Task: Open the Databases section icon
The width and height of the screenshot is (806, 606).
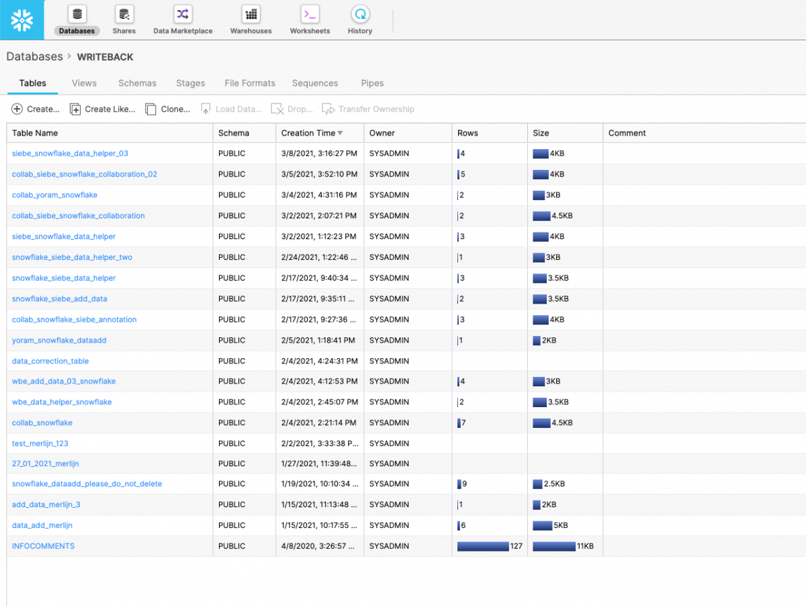Action: pos(76,19)
